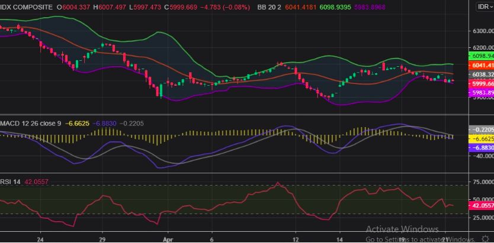Image resolution: width=494 pixels, height=243 pixels.
Task: Click the RSI value 42.0557 in legend
Action: tap(37, 182)
